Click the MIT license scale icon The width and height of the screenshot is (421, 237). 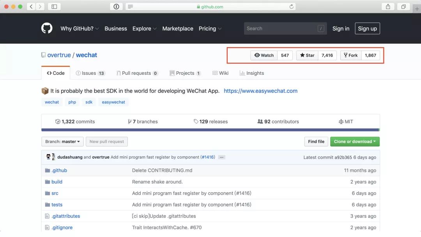341,122
